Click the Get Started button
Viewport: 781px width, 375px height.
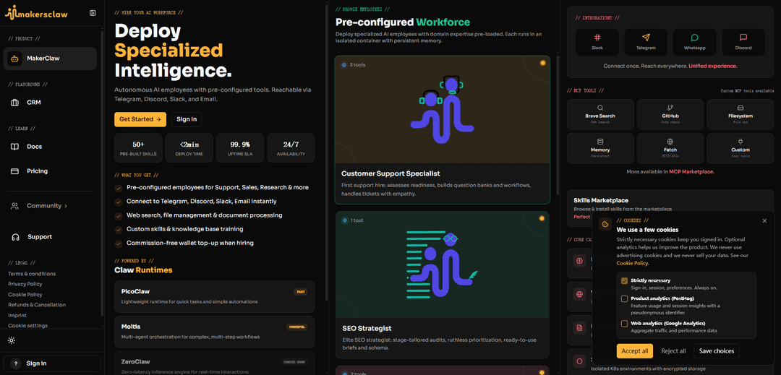tap(140, 119)
